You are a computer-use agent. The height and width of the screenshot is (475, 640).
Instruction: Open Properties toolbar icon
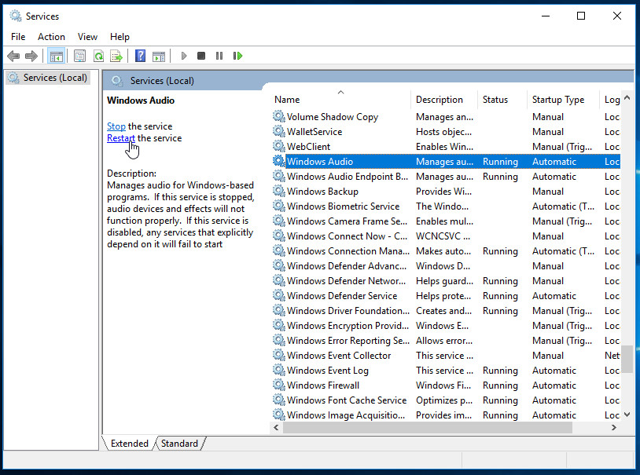(x=79, y=56)
